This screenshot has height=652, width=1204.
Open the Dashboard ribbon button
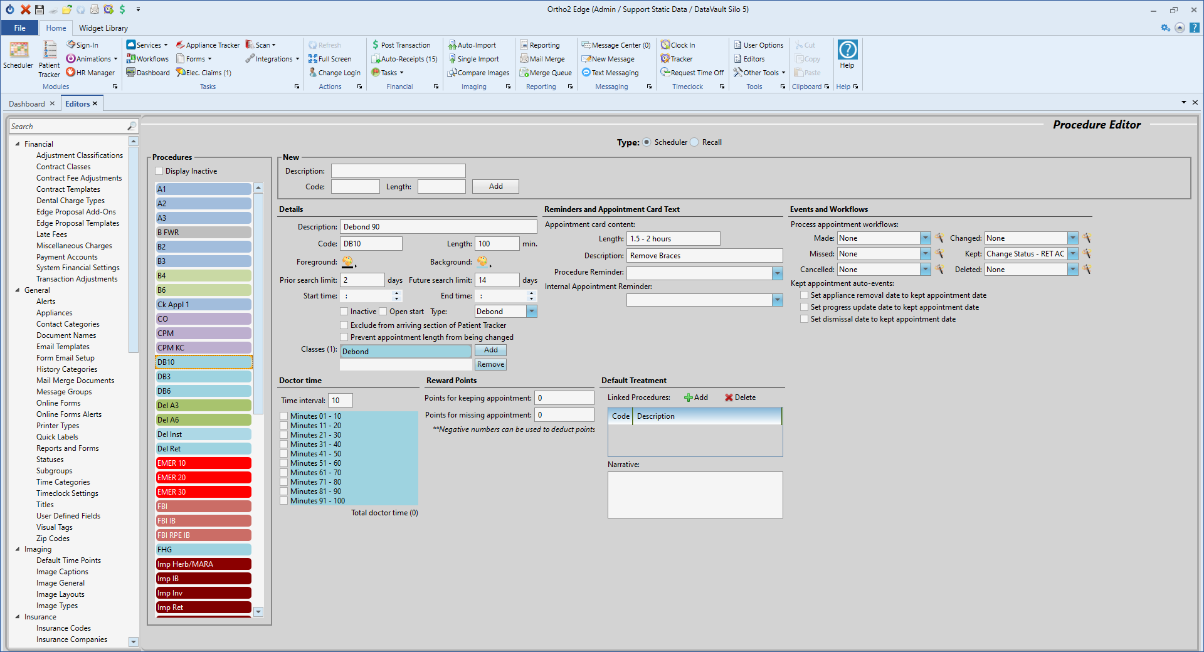pyautogui.click(x=148, y=73)
